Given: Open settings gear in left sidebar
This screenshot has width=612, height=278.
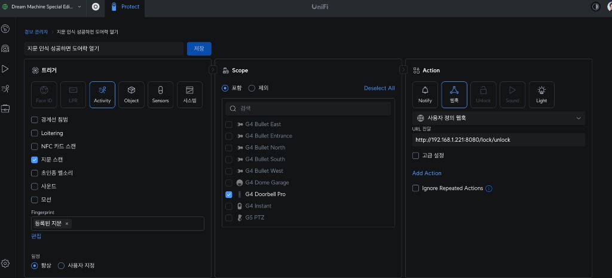Looking at the screenshot, I should click(x=5, y=263).
